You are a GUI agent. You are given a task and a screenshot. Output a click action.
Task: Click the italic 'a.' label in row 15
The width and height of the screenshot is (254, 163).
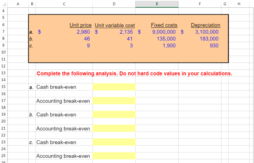[x=31, y=87]
